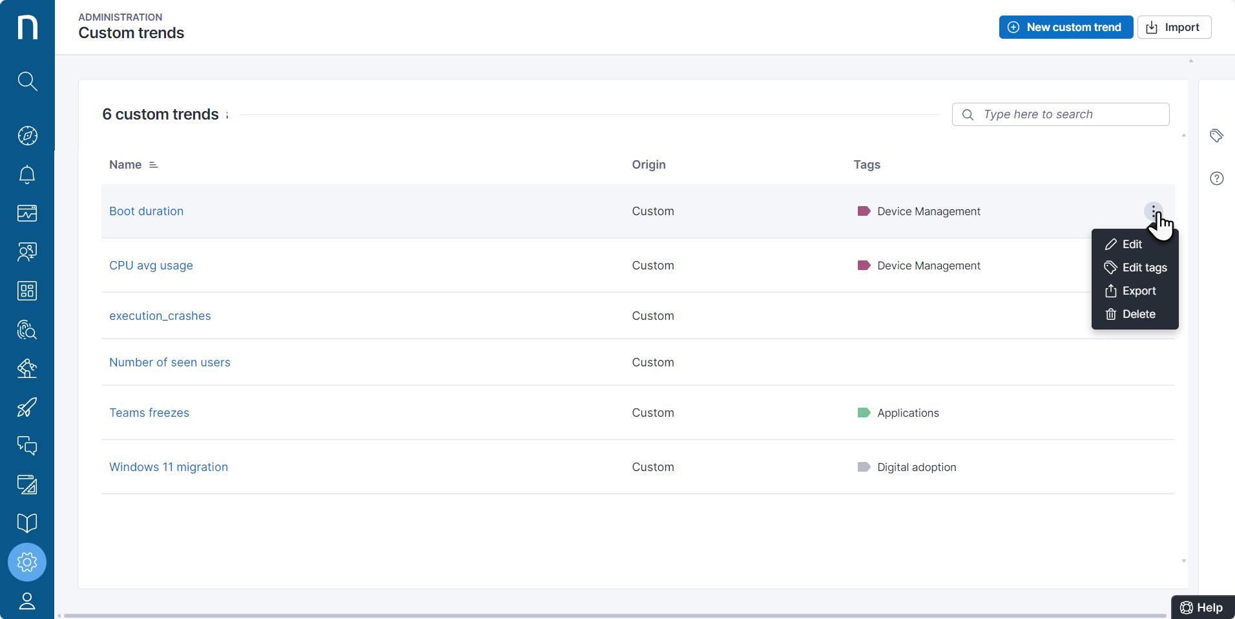
Task: Open the Windows 11 migration trend link
Action: (169, 467)
